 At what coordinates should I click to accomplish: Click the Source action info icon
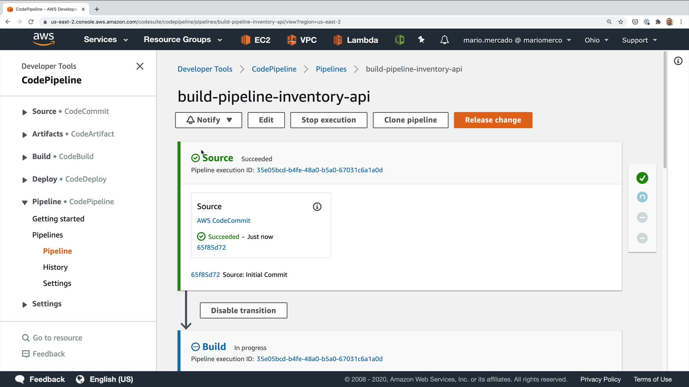pos(317,207)
